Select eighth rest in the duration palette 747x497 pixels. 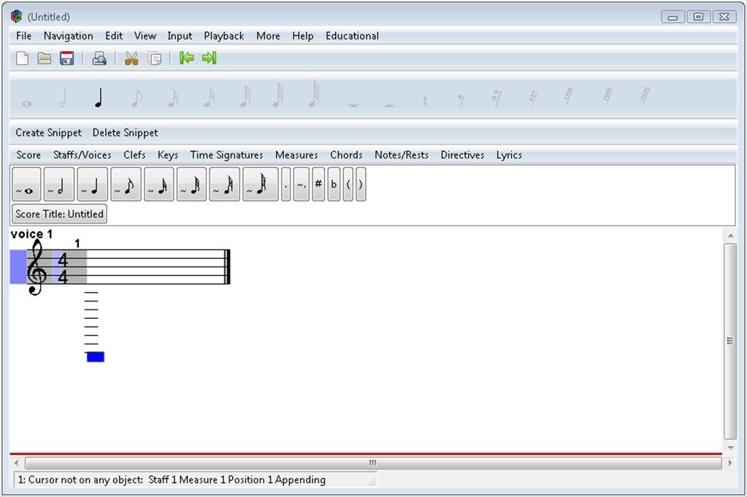point(461,100)
